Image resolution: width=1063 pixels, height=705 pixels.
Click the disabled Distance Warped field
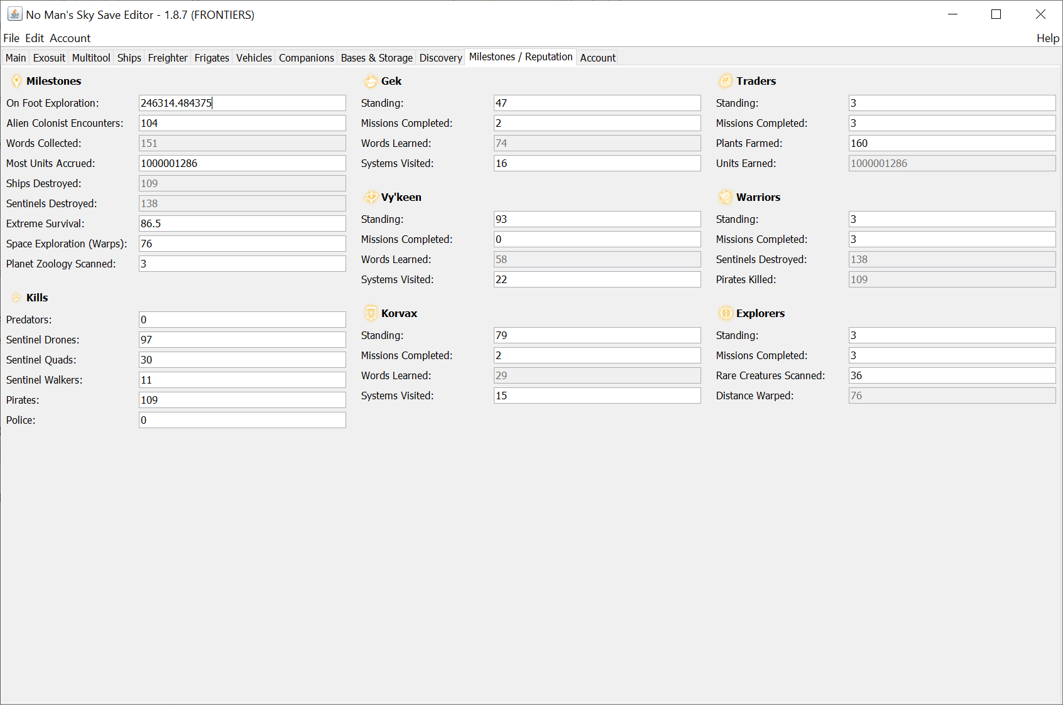point(952,396)
